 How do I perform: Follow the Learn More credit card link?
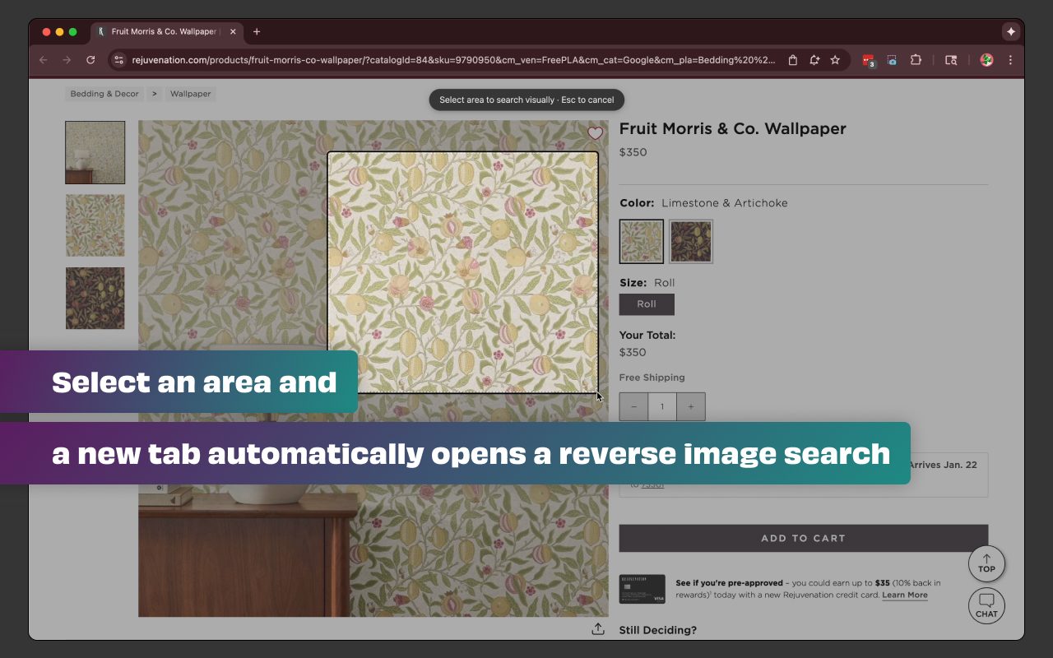905,595
